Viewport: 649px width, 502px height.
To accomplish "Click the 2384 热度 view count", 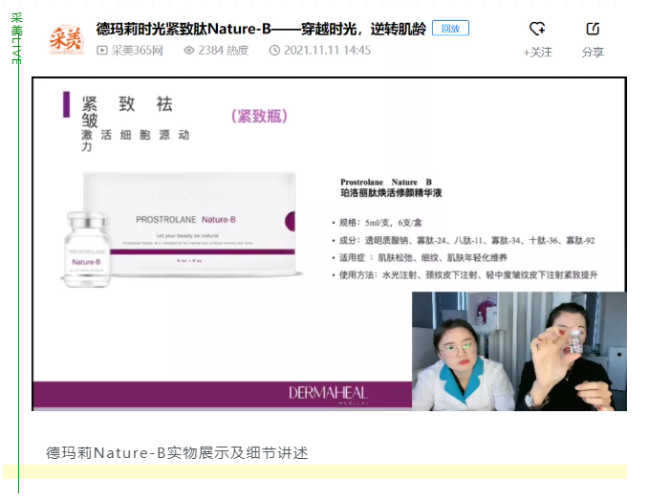I will point(223,51).
